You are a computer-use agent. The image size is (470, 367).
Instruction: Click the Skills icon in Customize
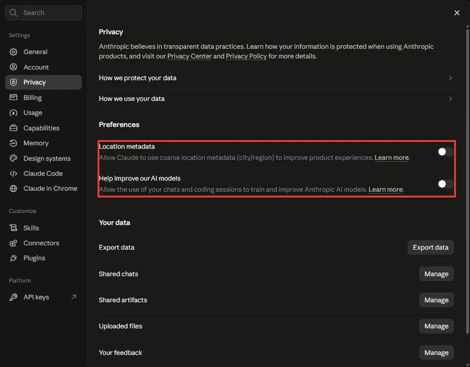(x=14, y=228)
